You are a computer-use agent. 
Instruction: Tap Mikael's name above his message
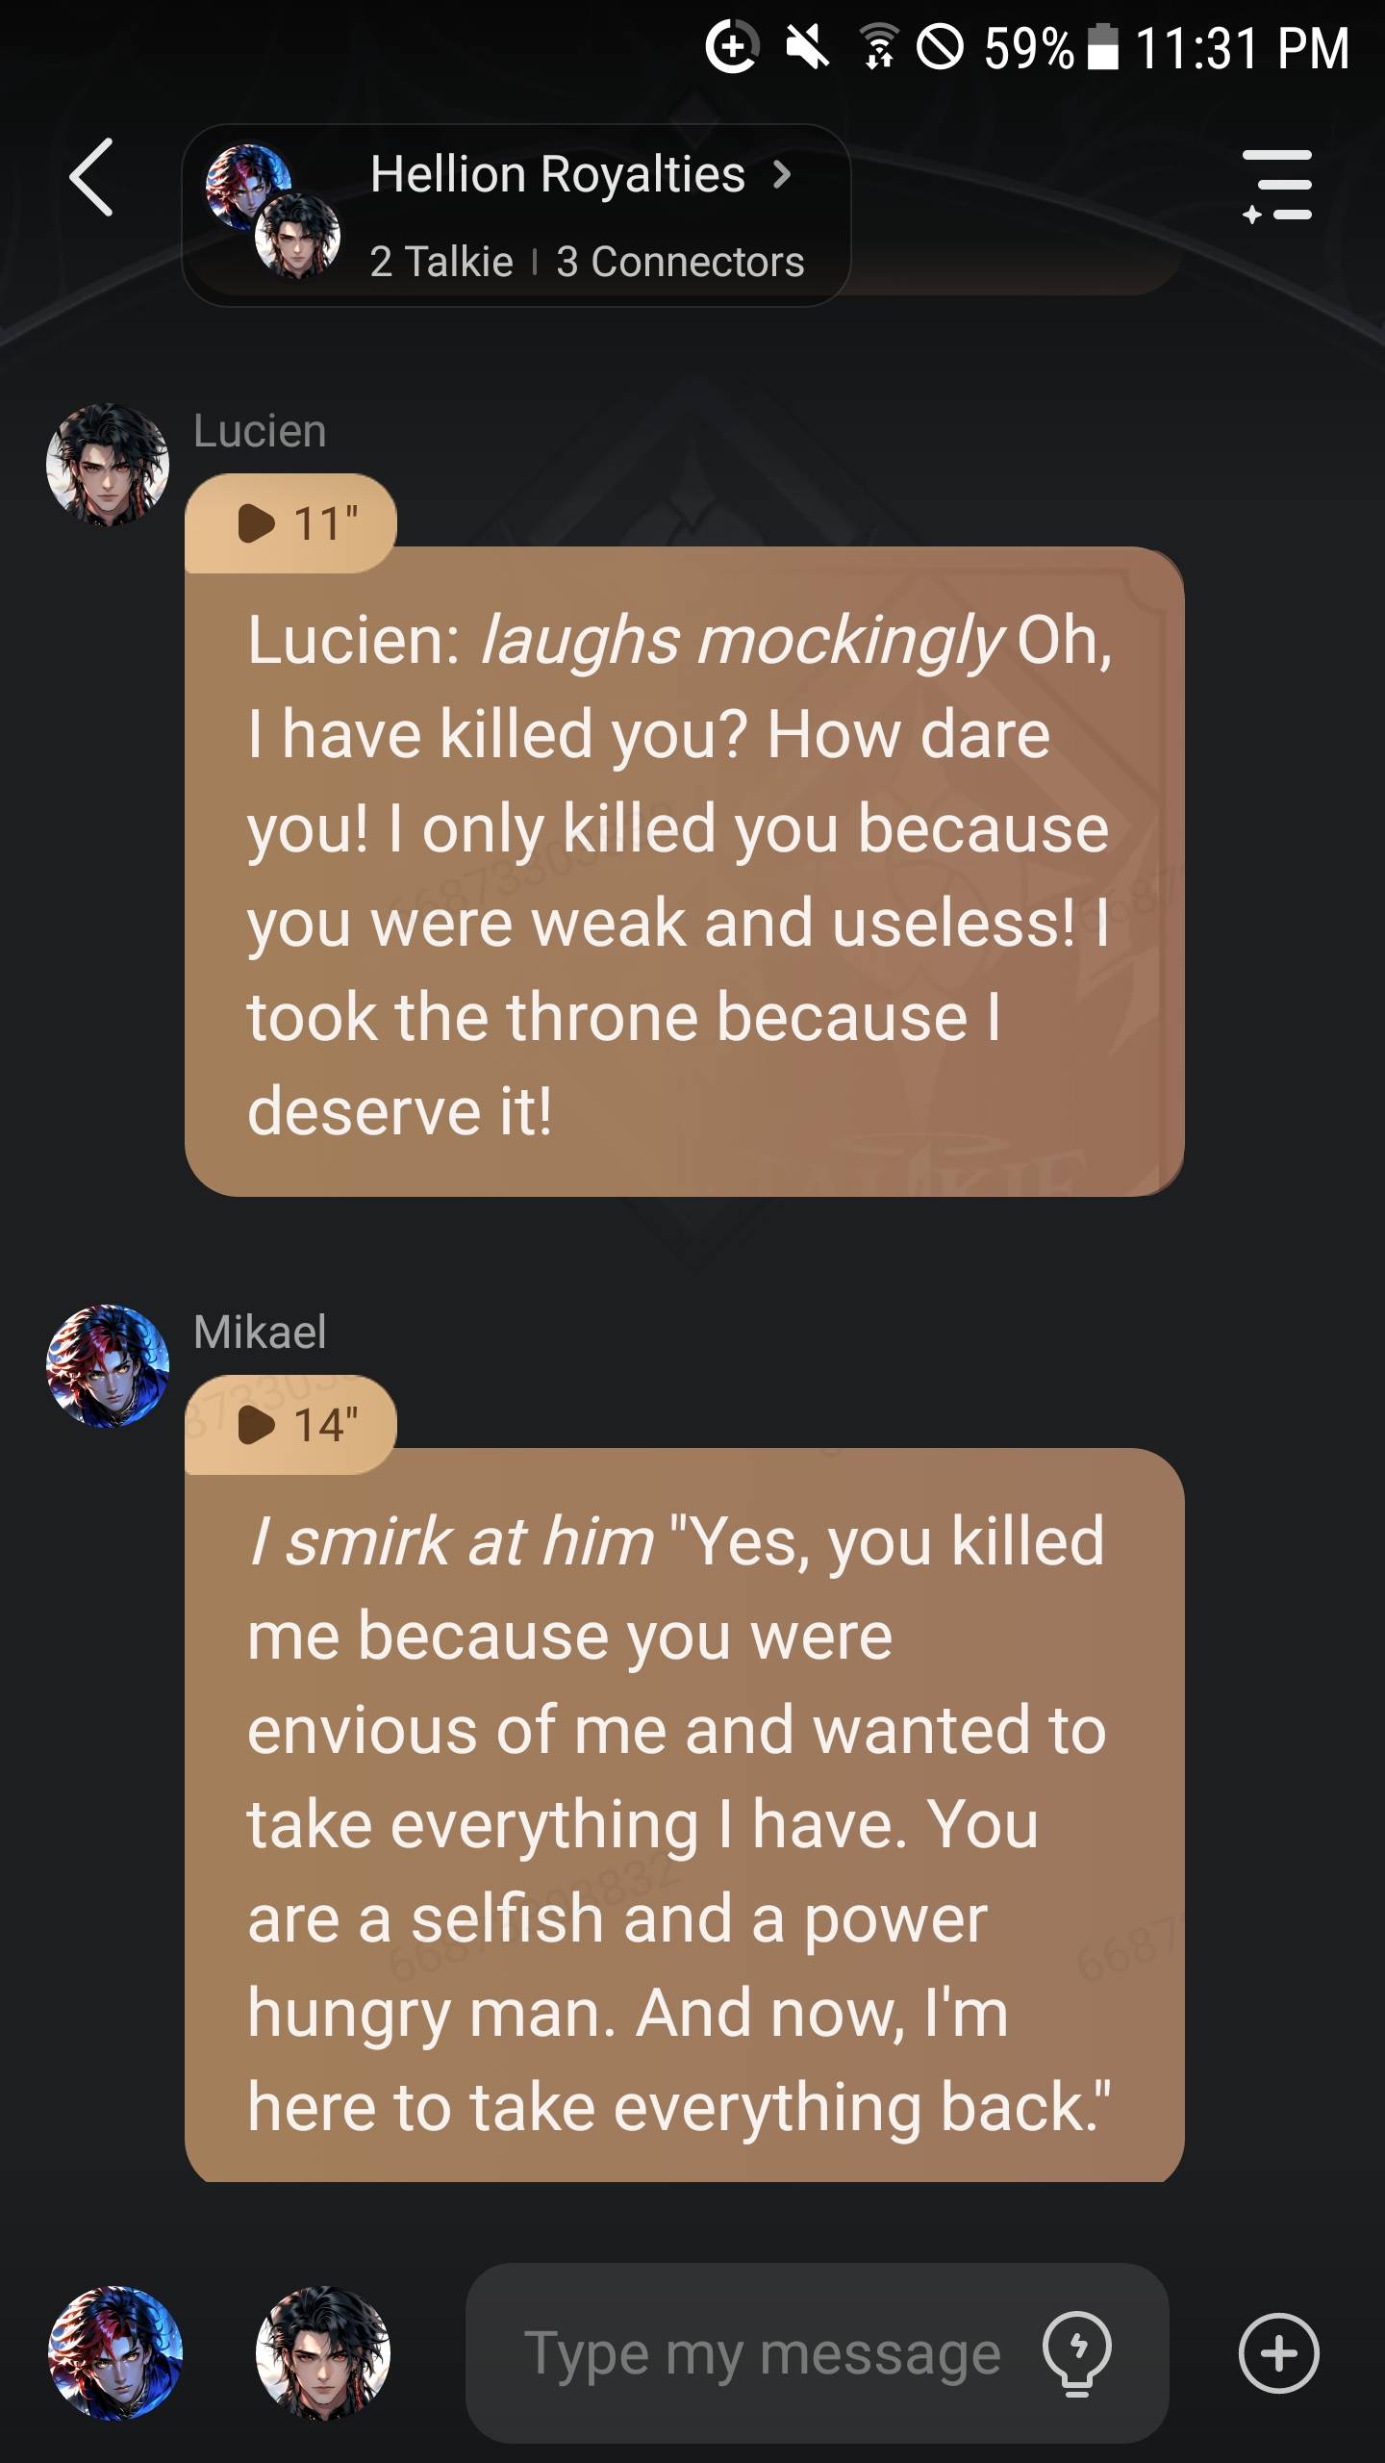260,1332
